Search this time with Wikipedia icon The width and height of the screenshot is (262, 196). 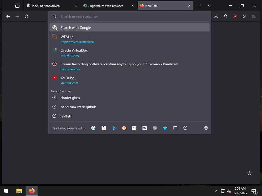(145, 128)
